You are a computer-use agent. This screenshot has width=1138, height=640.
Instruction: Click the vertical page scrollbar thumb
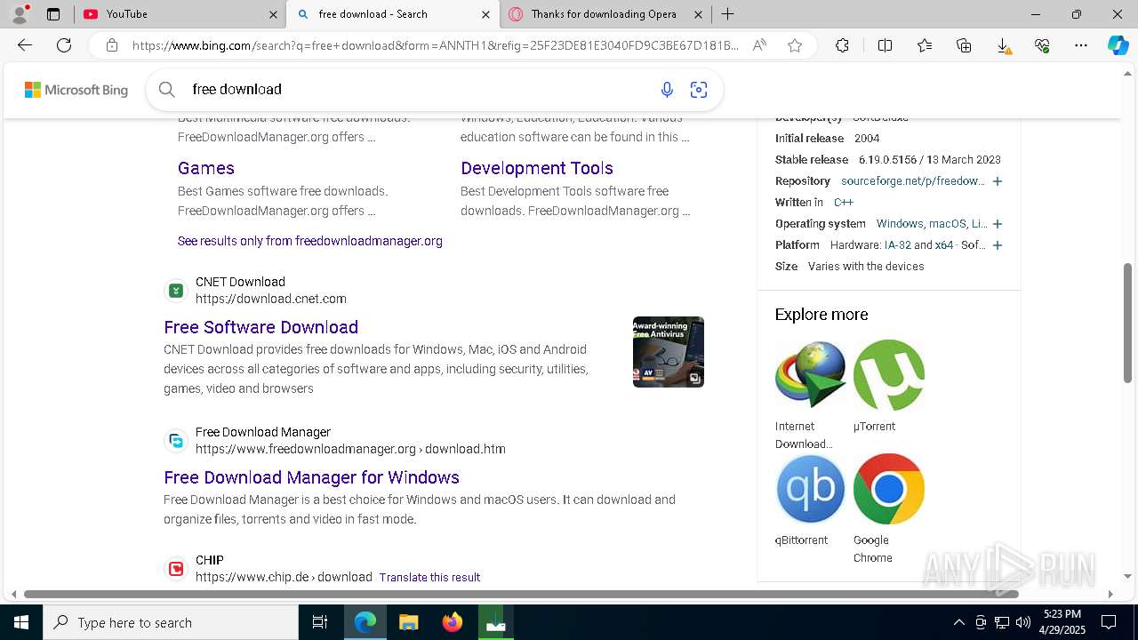coord(1127,324)
